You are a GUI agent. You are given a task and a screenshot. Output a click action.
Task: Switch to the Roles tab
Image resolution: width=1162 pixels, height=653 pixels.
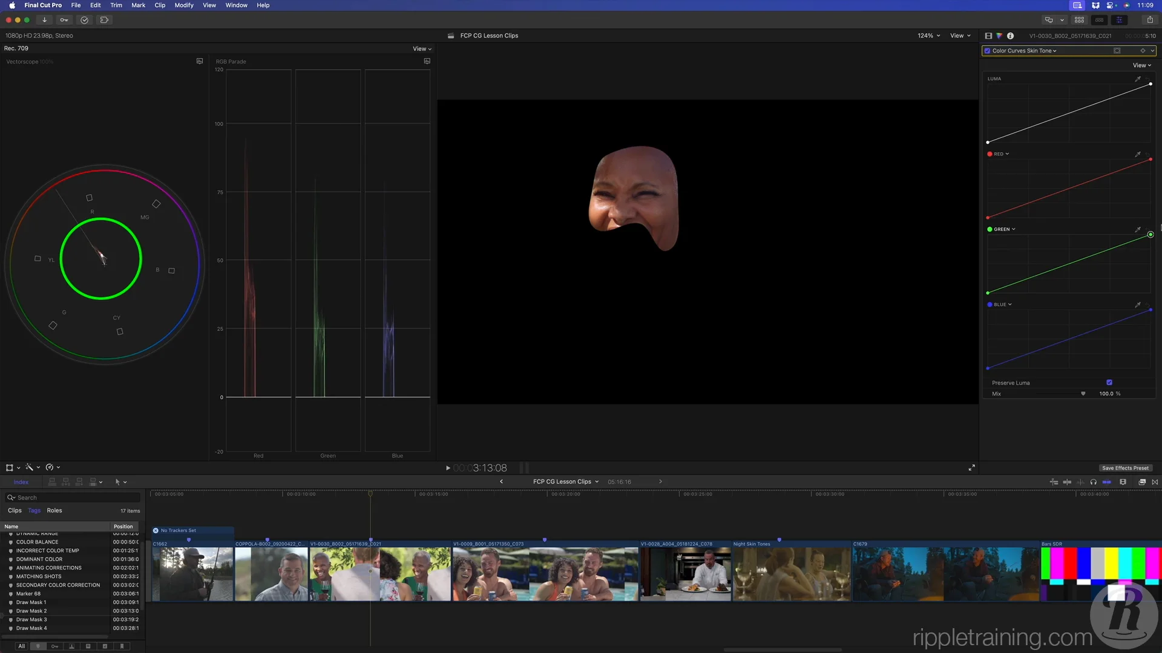tap(54, 511)
